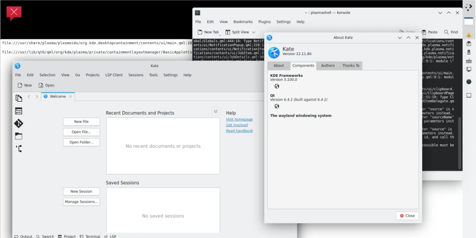The width and height of the screenshot is (476, 238).
Task: Open the Filesystem Browser sidebar icon
Action: (19, 136)
